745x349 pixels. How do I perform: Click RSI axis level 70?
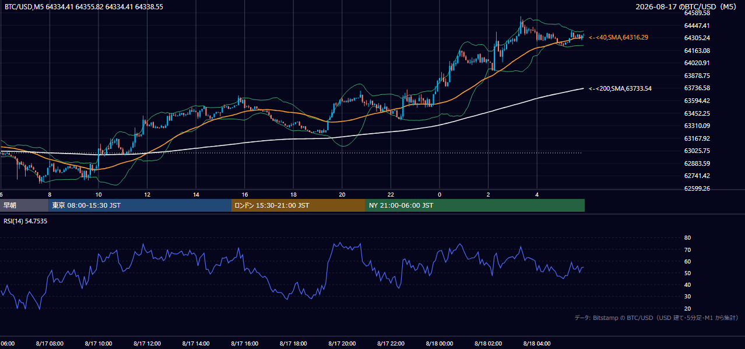[x=687, y=250]
